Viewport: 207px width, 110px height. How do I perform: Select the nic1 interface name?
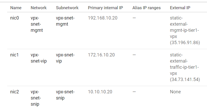[x=15, y=55]
